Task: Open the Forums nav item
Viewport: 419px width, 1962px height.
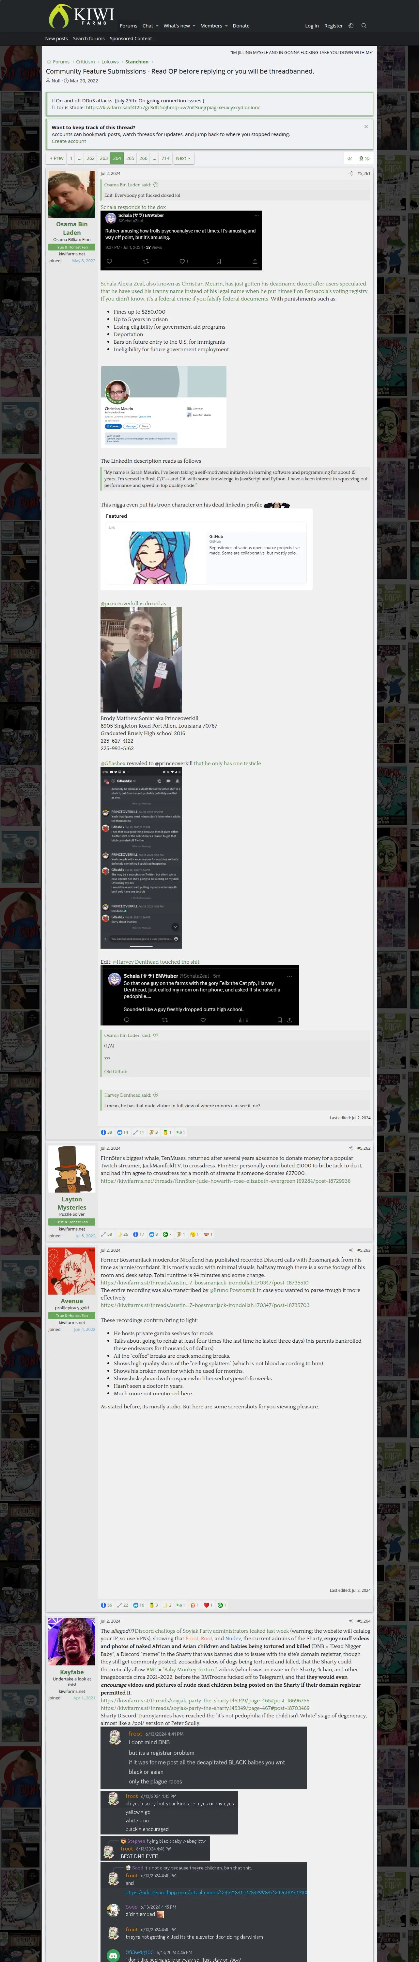Action: pyautogui.click(x=129, y=26)
